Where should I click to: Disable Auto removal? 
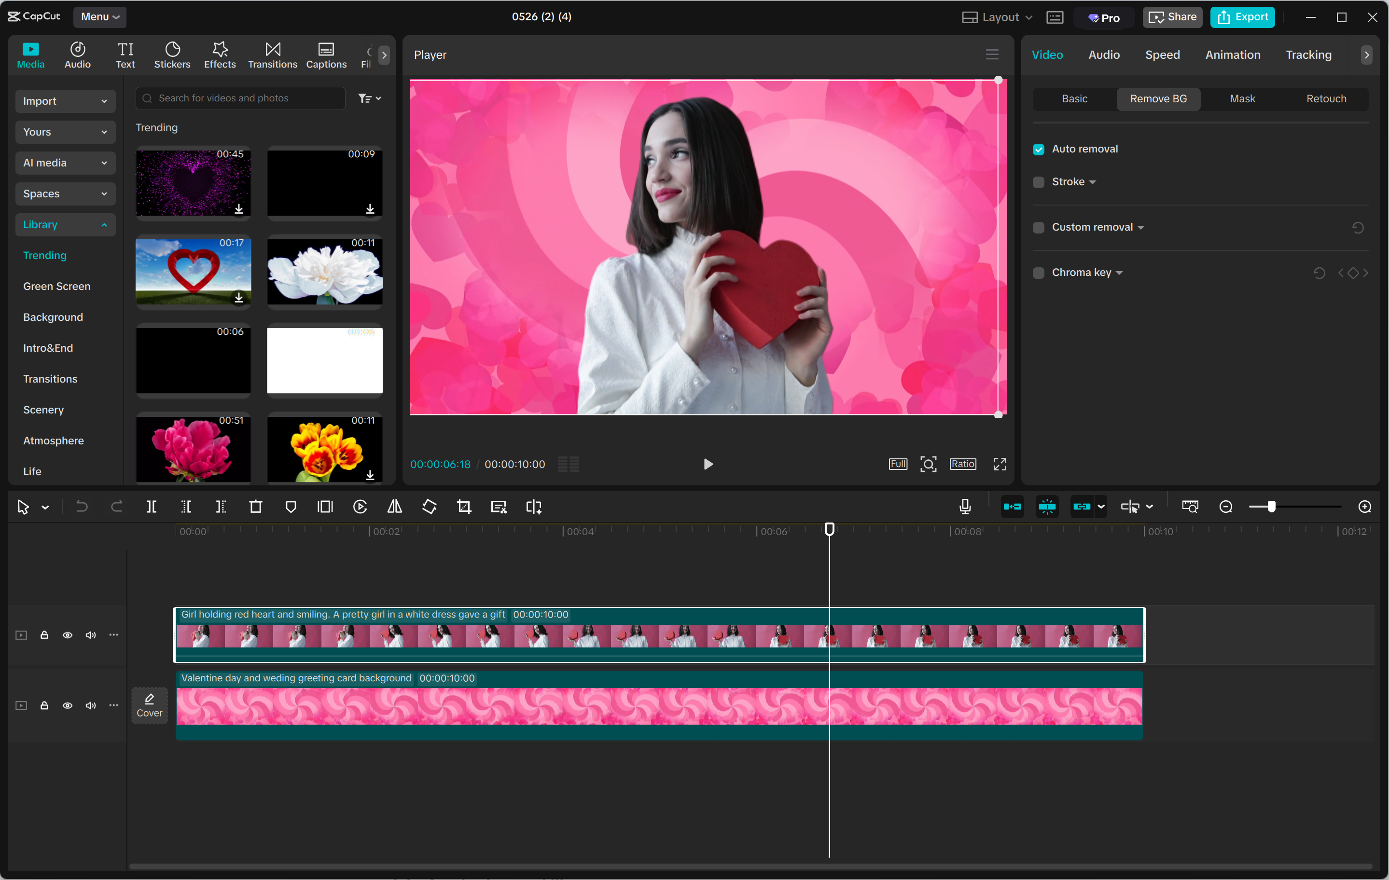point(1038,149)
